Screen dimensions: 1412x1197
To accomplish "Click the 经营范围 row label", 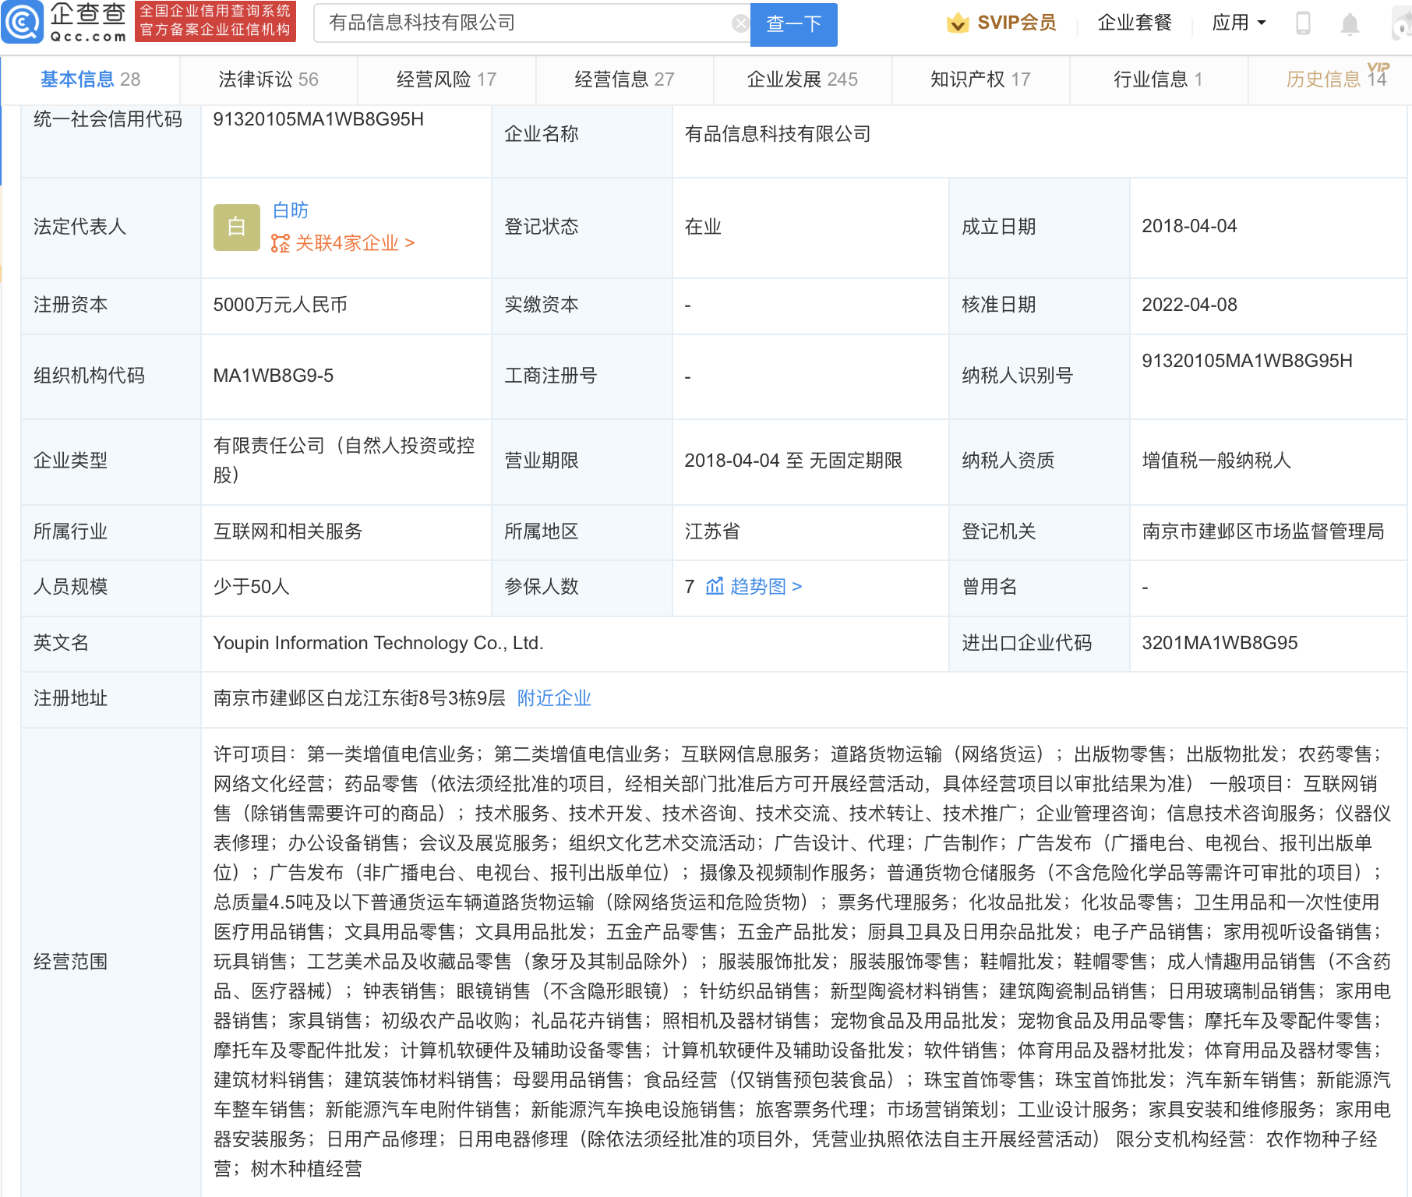I will (x=71, y=962).
